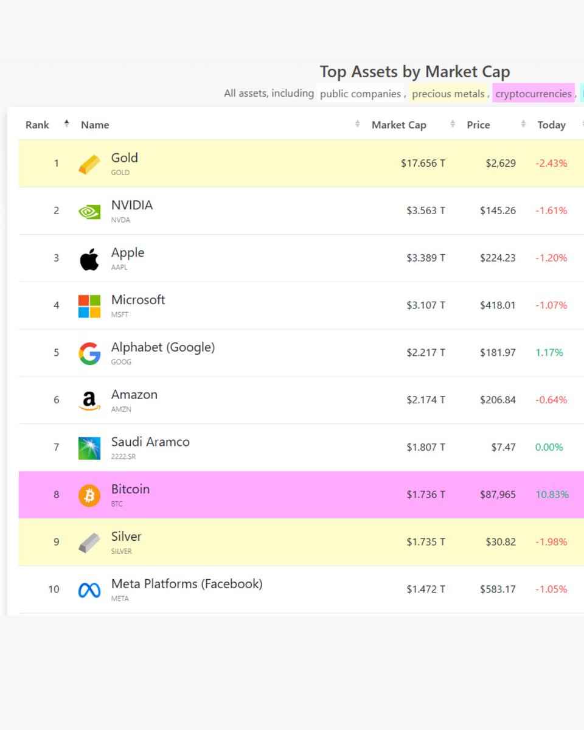Click Alphabet's 1.17% daily change
The image size is (584, 730).
[549, 352]
